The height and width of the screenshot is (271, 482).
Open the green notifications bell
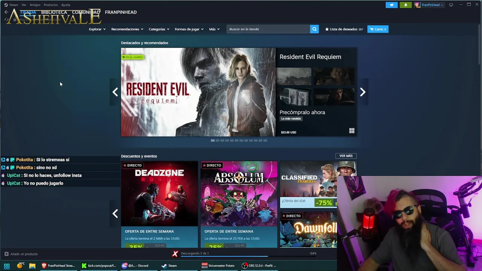click(406, 5)
